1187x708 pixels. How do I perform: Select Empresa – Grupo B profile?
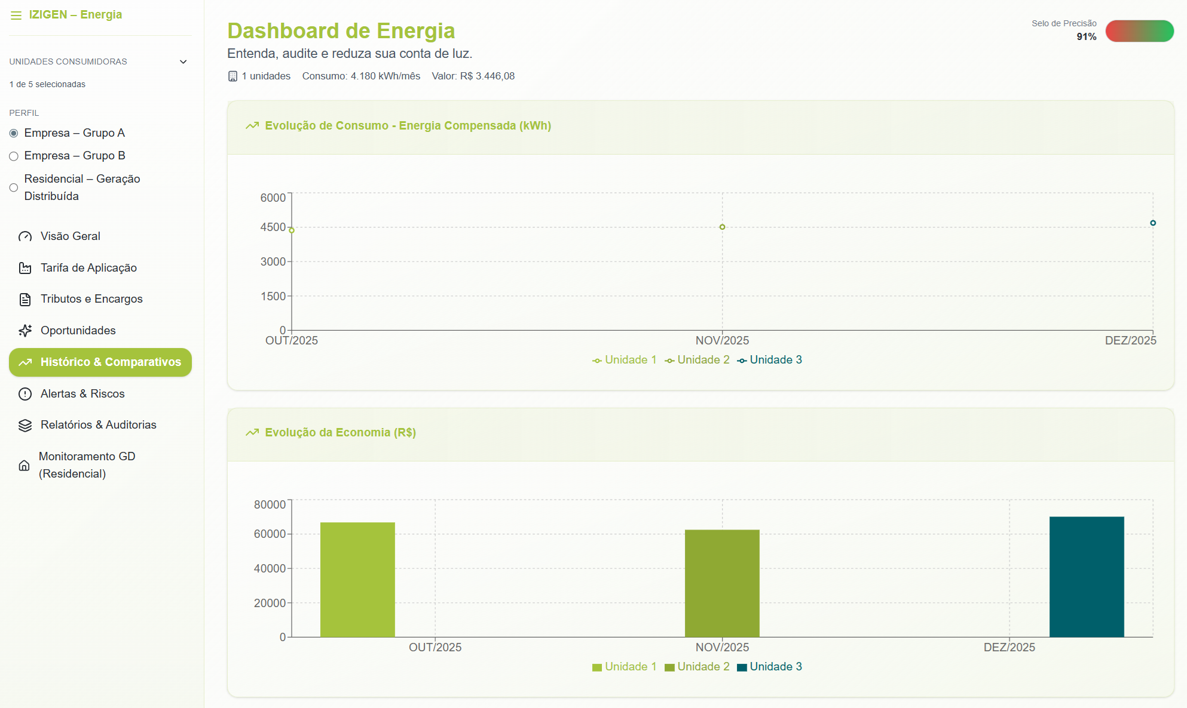click(14, 156)
